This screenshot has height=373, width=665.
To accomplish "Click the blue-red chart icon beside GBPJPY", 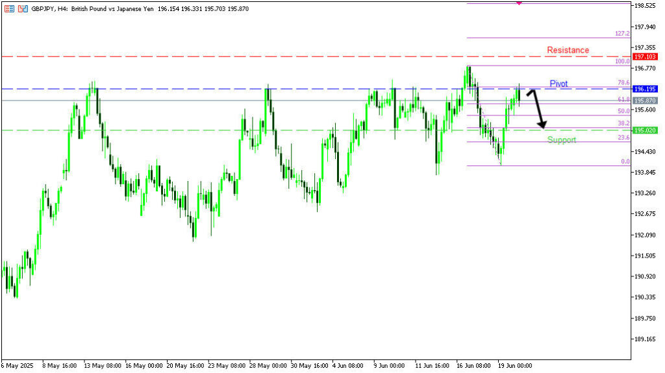I will tap(23, 9).
